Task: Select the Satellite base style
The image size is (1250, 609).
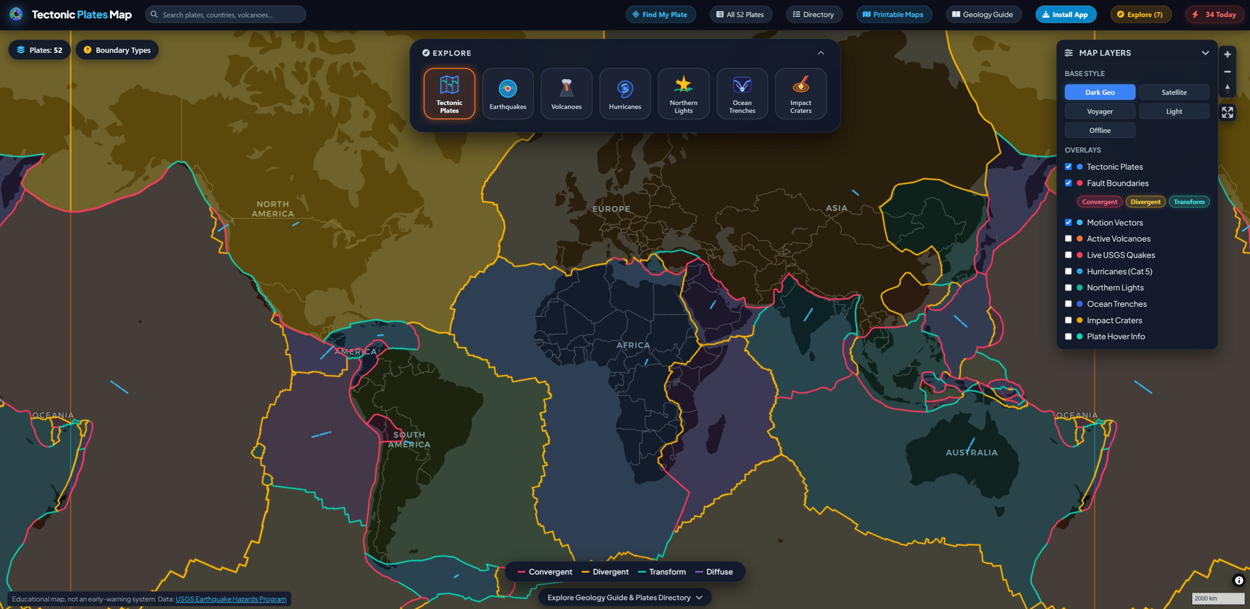Action: pyautogui.click(x=1174, y=92)
